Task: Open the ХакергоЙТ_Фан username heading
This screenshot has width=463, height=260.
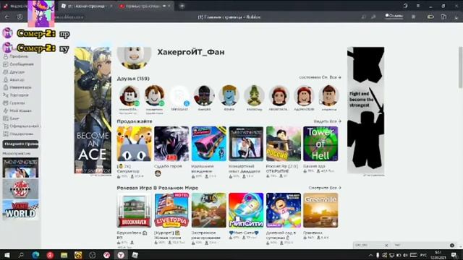Action: (x=191, y=52)
